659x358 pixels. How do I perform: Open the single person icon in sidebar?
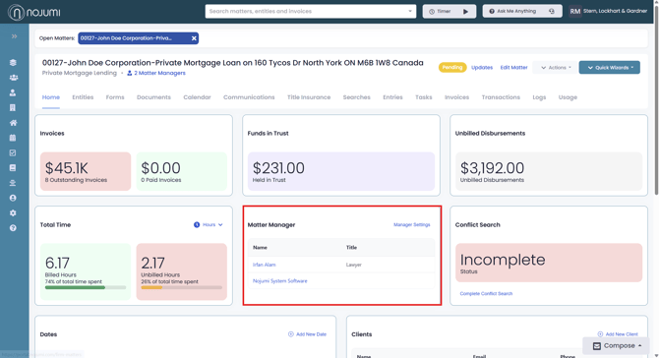[13, 92]
